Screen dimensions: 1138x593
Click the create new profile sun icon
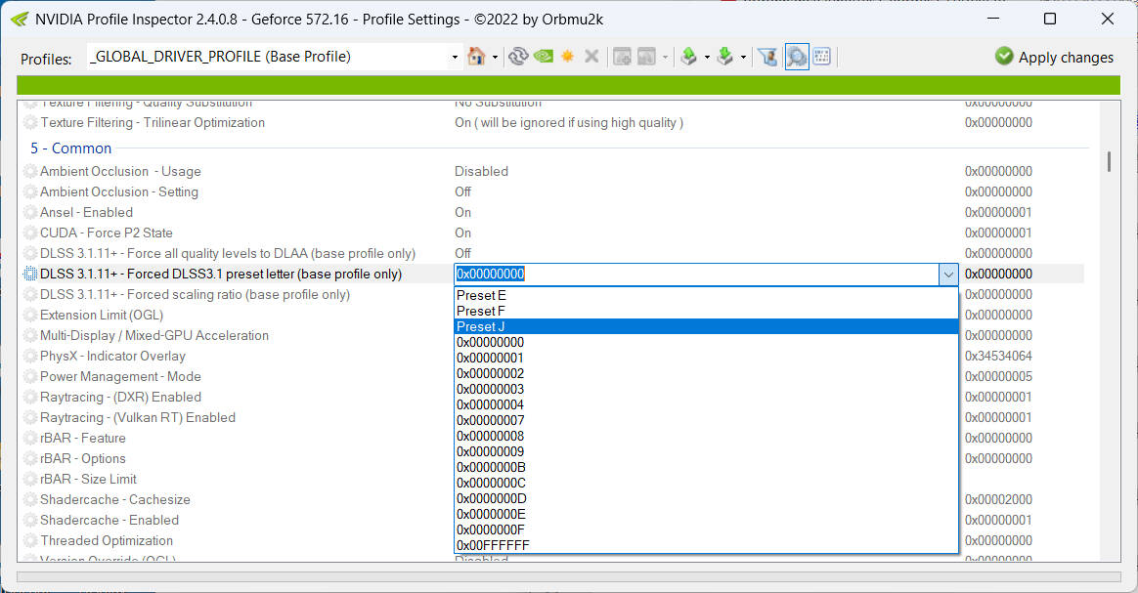[x=567, y=57]
